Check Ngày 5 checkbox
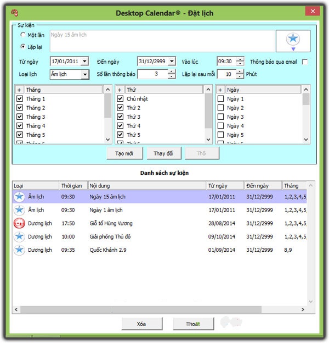 point(220,135)
